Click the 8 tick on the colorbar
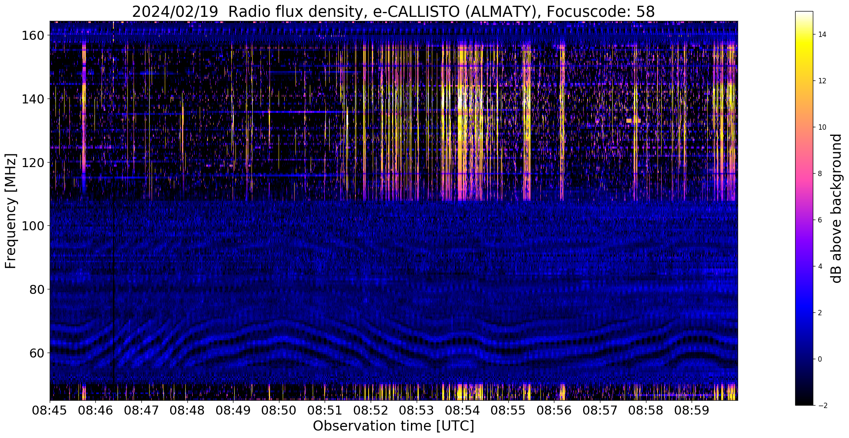This screenshot has width=849, height=438. (x=820, y=174)
